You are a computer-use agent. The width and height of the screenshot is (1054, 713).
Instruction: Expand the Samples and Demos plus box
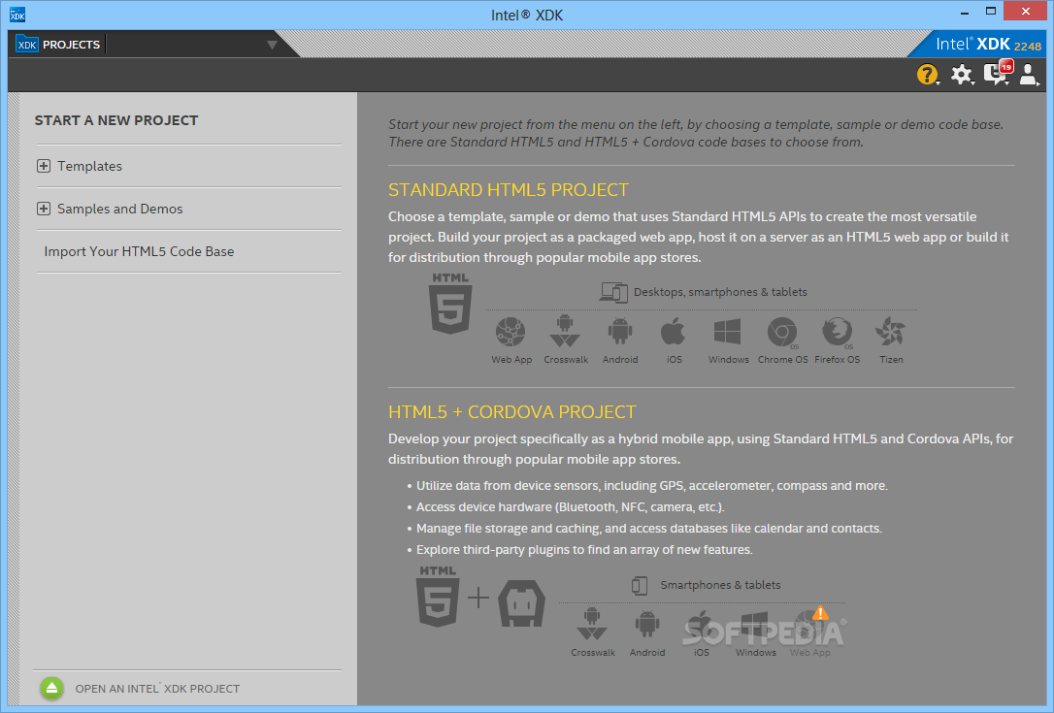(44, 209)
